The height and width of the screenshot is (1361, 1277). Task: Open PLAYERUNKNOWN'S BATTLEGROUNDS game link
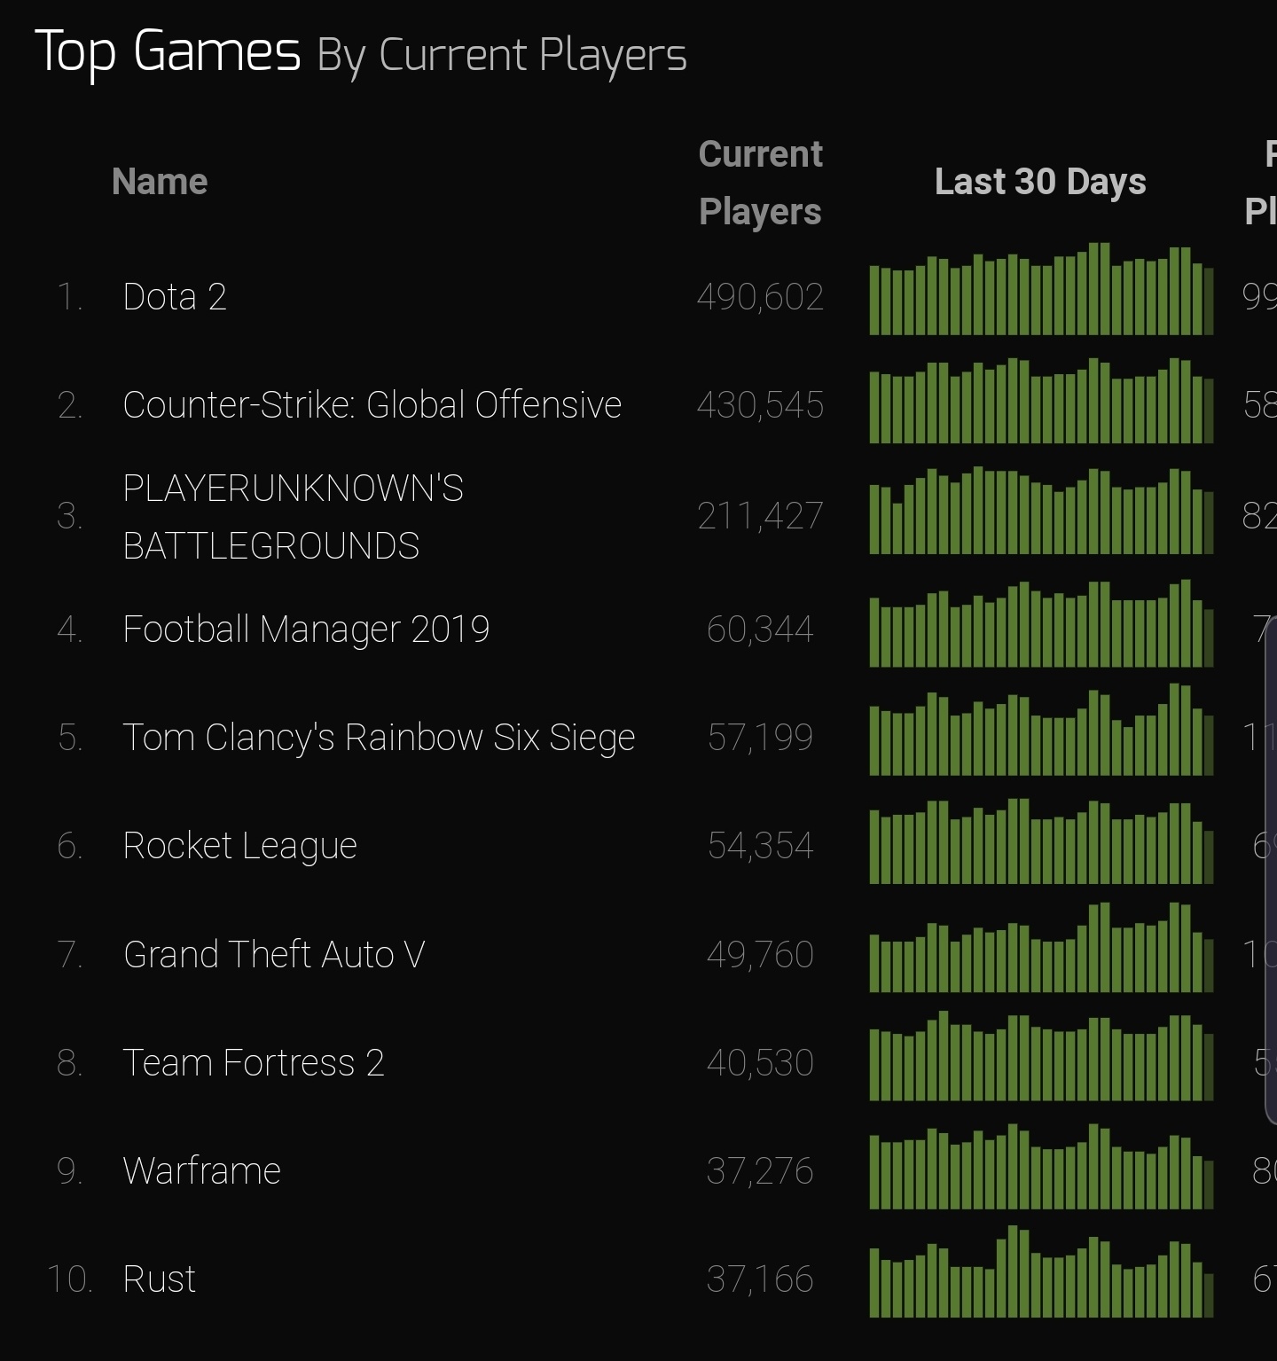[294, 517]
